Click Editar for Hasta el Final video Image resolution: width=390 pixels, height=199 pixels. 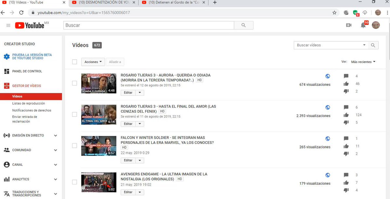coord(128,124)
